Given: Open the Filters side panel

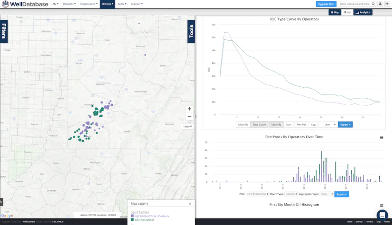Looking at the screenshot, I should pos(4,31).
